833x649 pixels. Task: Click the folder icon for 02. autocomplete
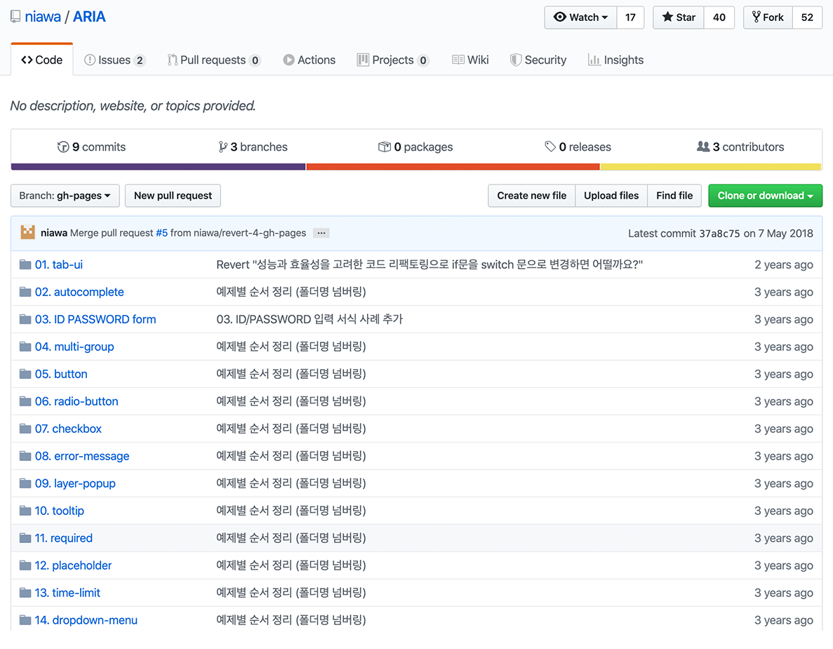point(25,292)
